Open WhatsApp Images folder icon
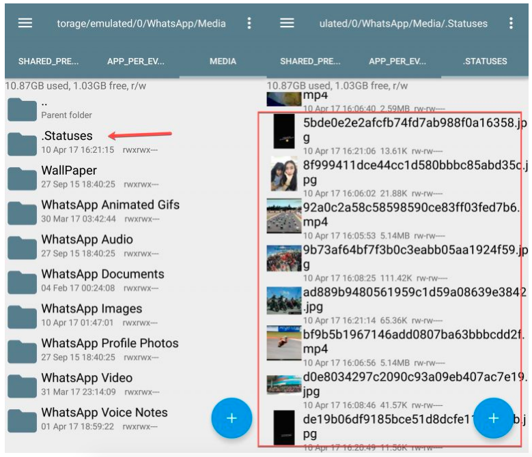The height and width of the screenshot is (457, 532). point(22,316)
